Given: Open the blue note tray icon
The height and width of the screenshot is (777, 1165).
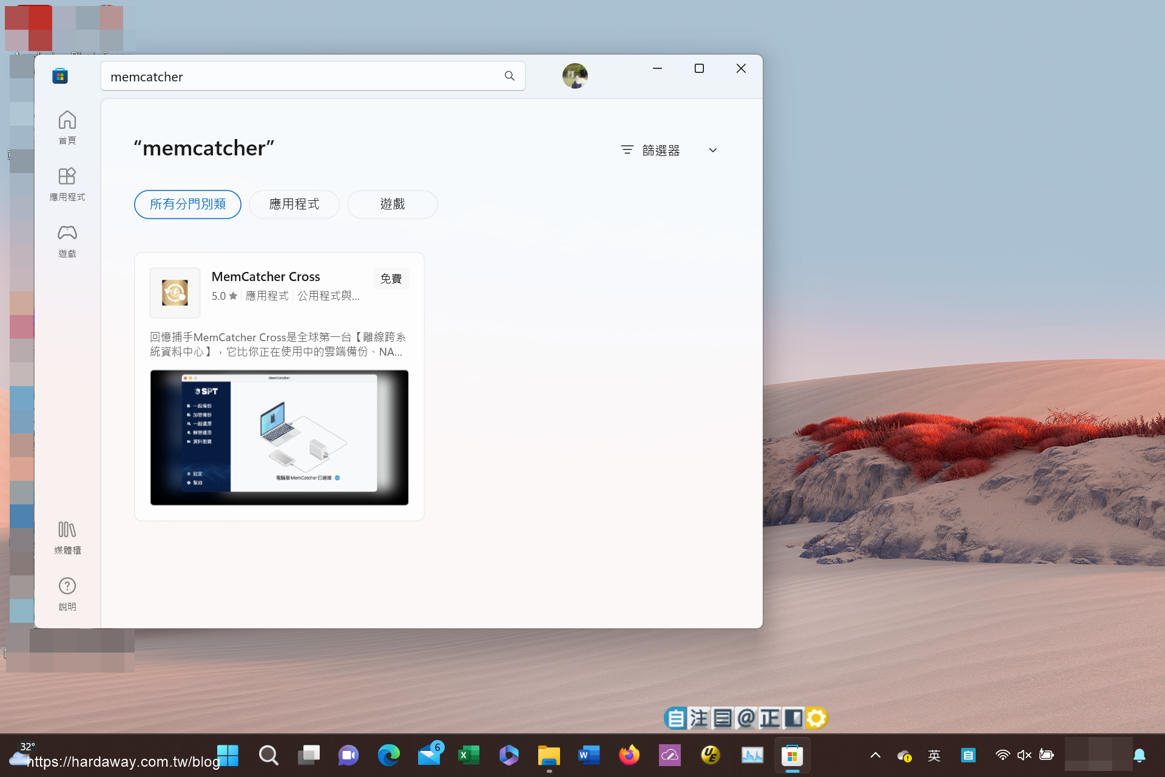Looking at the screenshot, I should [x=968, y=755].
